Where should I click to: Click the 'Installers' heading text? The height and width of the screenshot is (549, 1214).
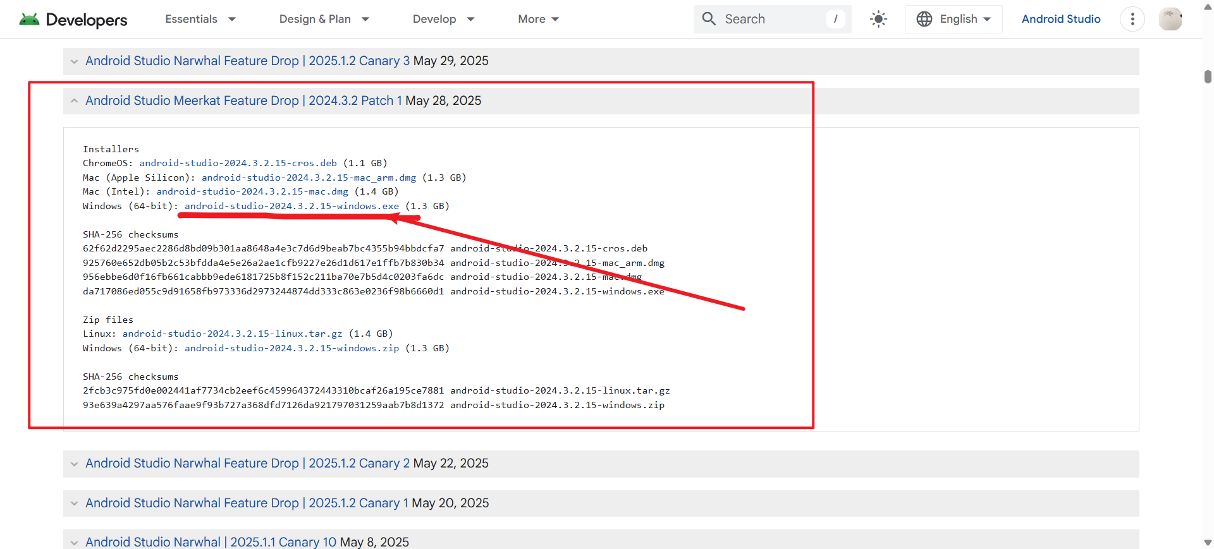coord(111,149)
